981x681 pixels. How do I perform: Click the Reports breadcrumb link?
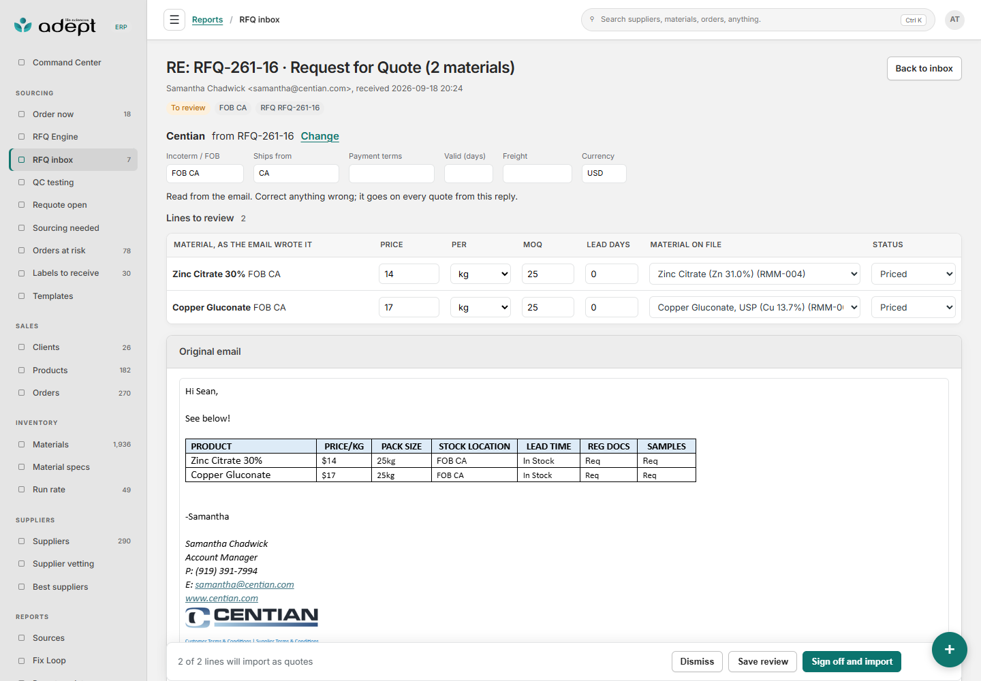coord(207,20)
